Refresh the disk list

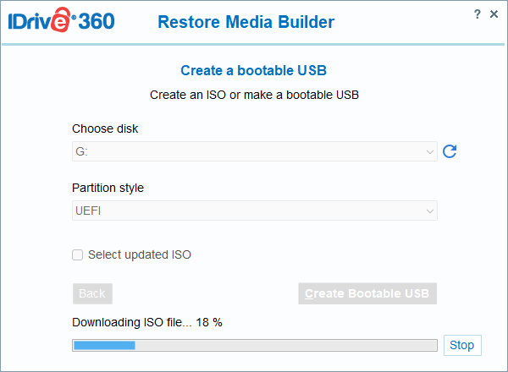pos(450,151)
